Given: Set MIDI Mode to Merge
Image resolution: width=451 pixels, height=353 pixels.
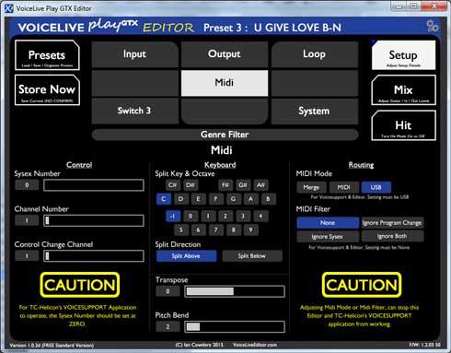Looking at the screenshot, I should 311,187.
